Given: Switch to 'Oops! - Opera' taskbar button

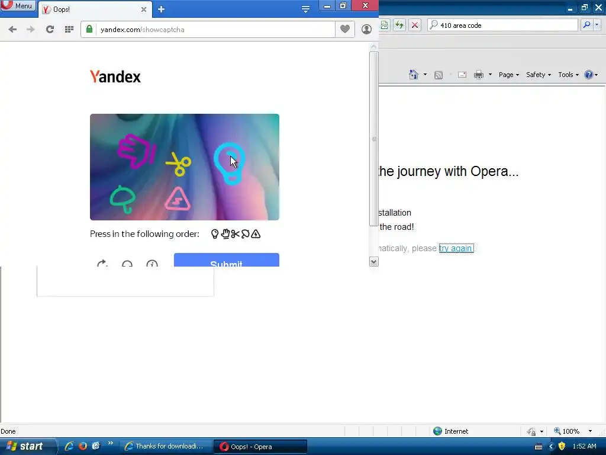Looking at the screenshot, I should 260,447.
